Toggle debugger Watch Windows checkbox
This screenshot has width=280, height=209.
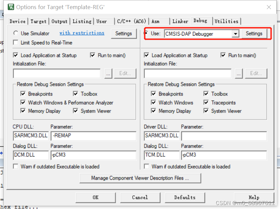[x=153, y=102]
